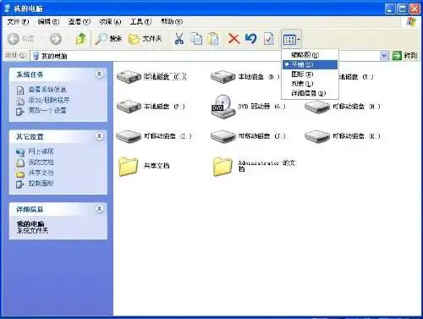Open the 编辑(E) menu
This screenshot has height=319, width=423.
tap(48, 22)
